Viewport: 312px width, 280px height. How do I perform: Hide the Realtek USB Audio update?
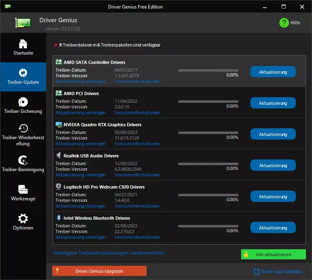click(80, 175)
